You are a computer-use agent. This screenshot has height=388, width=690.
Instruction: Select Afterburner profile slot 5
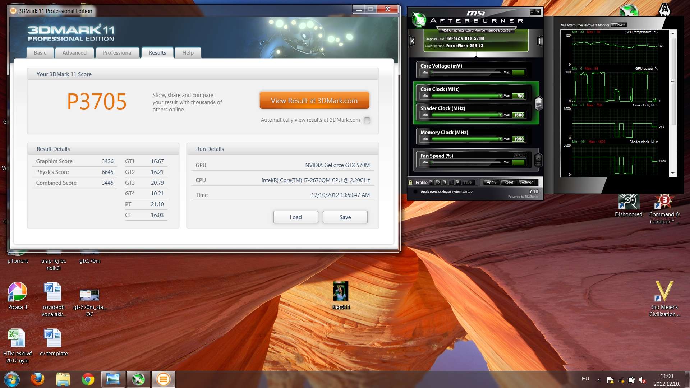coord(458,183)
